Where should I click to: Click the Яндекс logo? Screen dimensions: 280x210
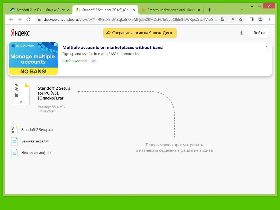click(20, 33)
